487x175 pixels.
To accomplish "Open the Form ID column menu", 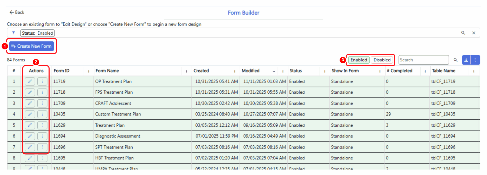I will (x=89, y=71).
